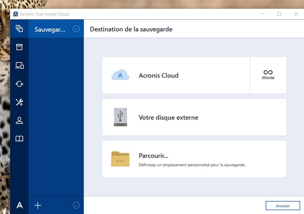Open the Tools wrench and screwdriver icon
The image size is (304, 214).
(19, 102)
